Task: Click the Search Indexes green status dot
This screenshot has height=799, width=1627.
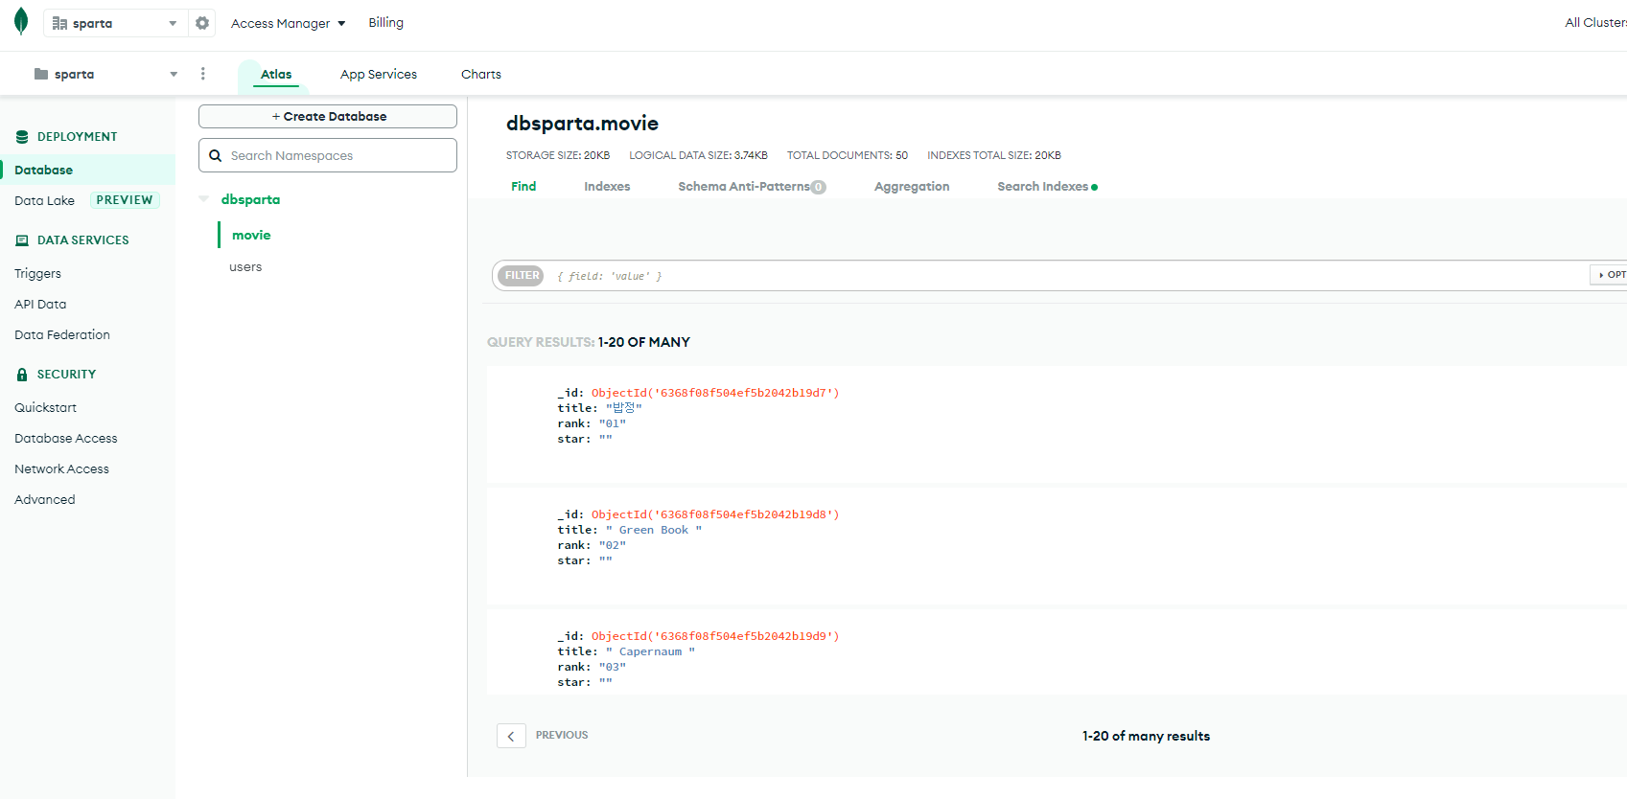Action: coord(1095,188)
